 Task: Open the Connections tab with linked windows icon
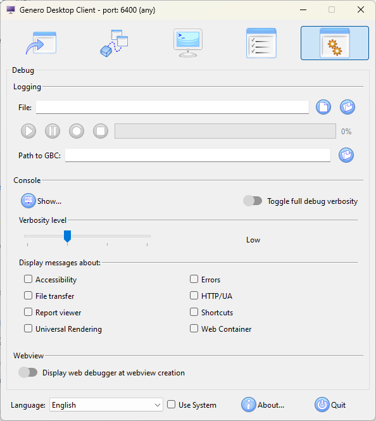click(114, 43)
